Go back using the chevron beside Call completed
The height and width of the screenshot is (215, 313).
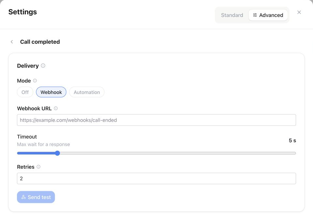tap(12, 42)
